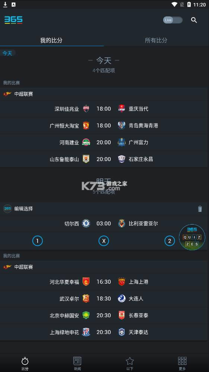Viewport: 209px width, 372px height.
Task: Tap the 365 logo at top
Action: point(13,20)
